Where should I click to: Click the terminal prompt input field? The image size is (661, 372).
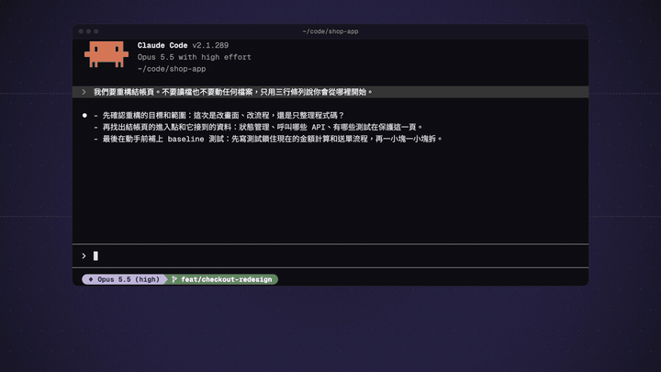click(330, 256)
